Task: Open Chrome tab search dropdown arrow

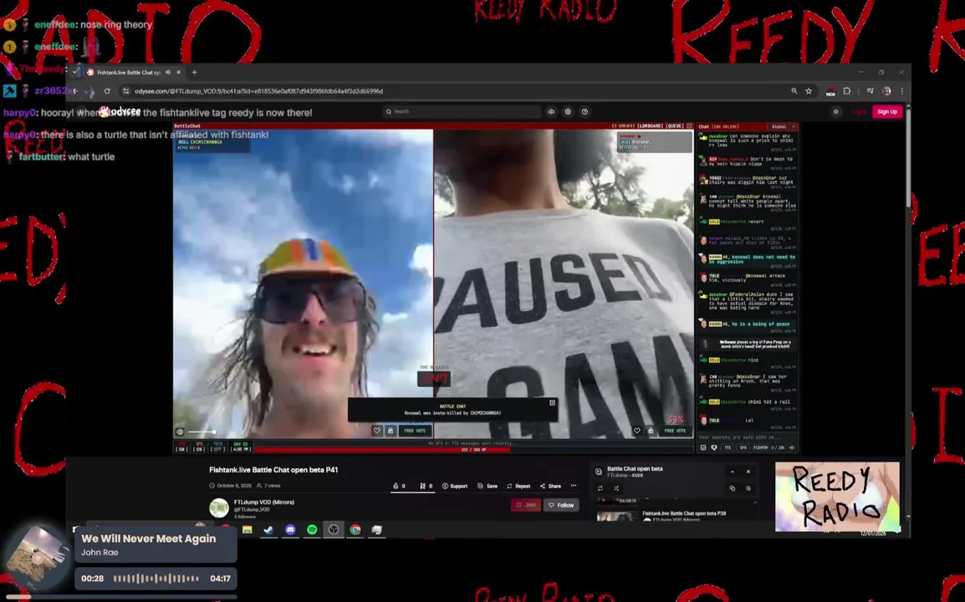Action: (75, 72)
